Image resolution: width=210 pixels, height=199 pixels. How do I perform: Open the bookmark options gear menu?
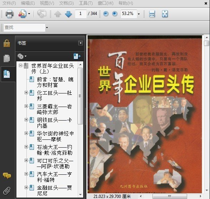point(22,56)
